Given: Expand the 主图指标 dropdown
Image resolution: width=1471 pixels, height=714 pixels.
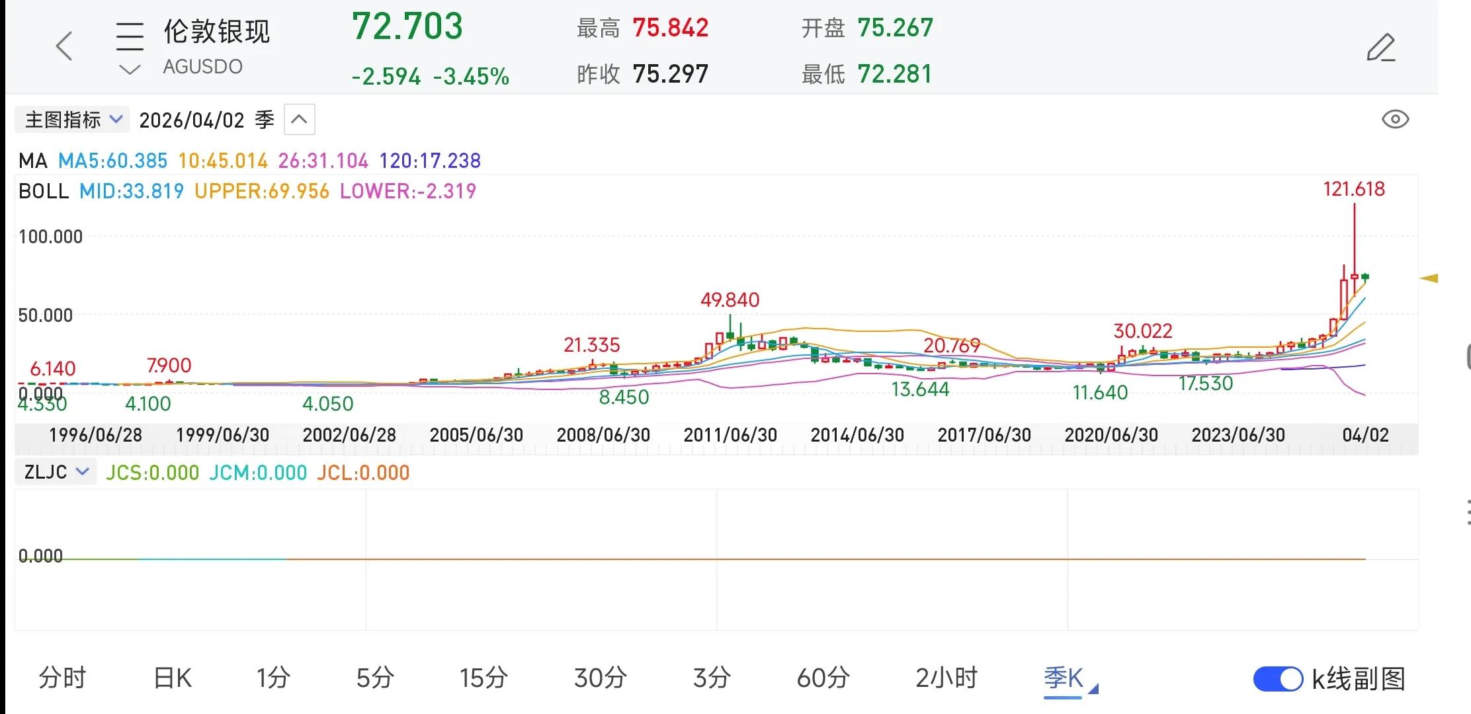Looking at the screenshot, I should 73,120.
